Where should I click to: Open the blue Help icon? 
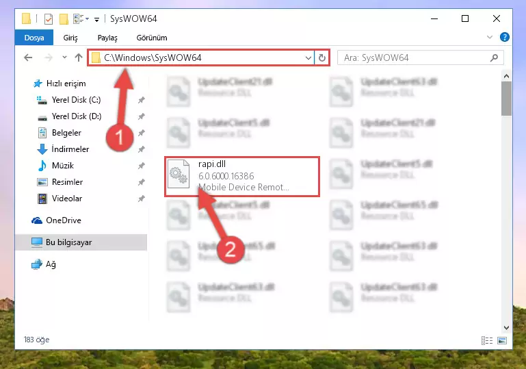pyautogui.click(x=504, y=37)
